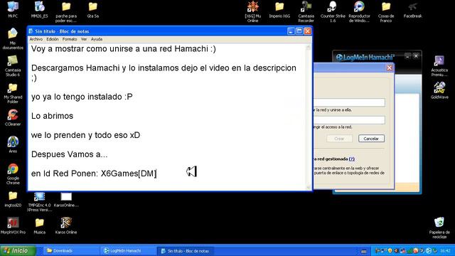The image size is (455, 256).
Task: Switch to Downloads taskbar button
Action: [x=70, y=251]
